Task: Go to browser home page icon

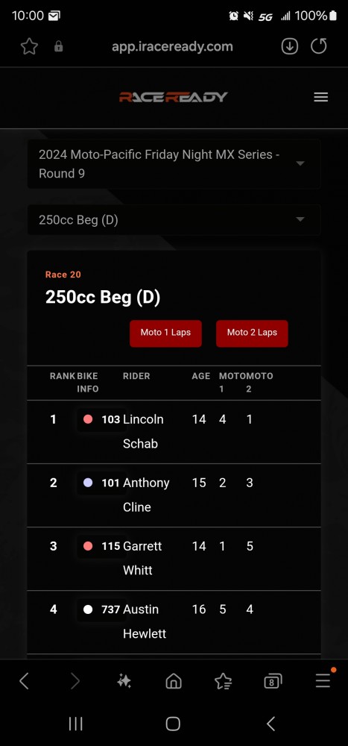Action: (x=174, y=681)
